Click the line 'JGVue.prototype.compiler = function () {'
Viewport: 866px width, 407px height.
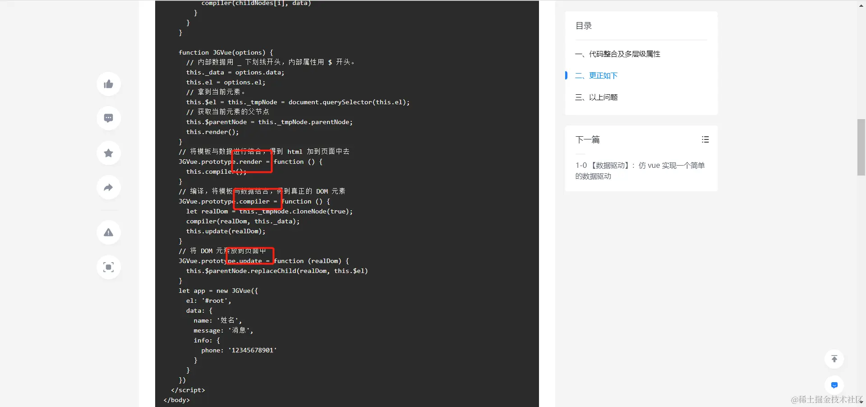(x=254, y=201)
